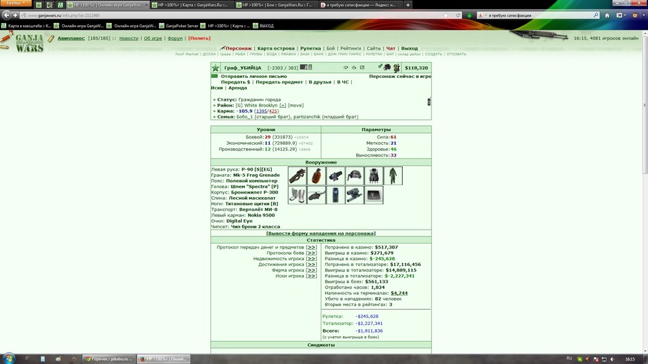
Task: Click 'Отправить личное письмо' link
Action: click(254, 77)
